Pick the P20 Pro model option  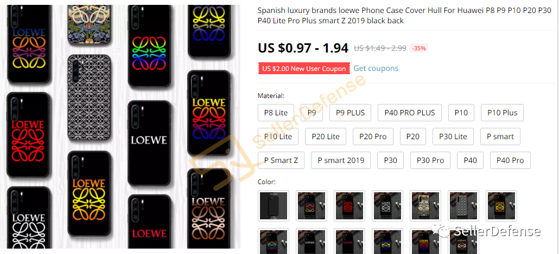click(x=373, y=136)
